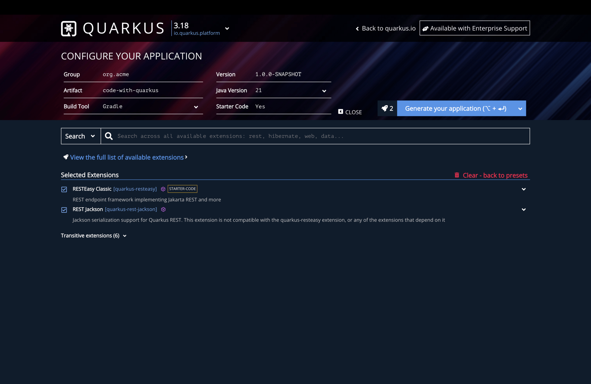Click Generate your application button
This screenshot has width=591, height=384.
pos(455,108)
